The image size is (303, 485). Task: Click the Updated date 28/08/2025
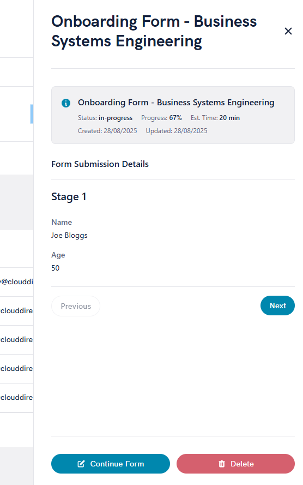[x=191, y=131]
